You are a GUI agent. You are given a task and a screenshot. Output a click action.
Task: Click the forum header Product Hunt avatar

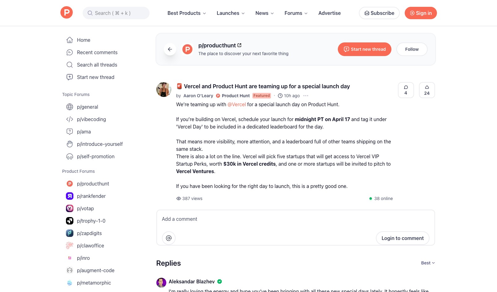(187, 49)
